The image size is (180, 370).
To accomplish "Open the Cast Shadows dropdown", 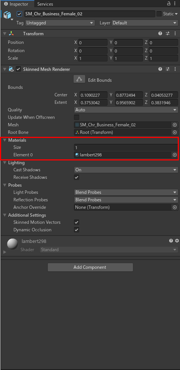I will pos(126,170).
